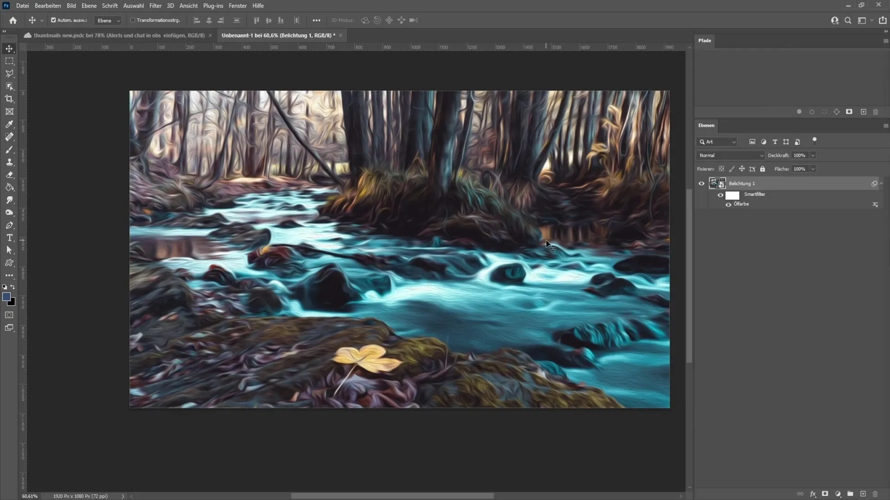Open the Datei menu
This screenshot has height=500, width=890.
22,6
